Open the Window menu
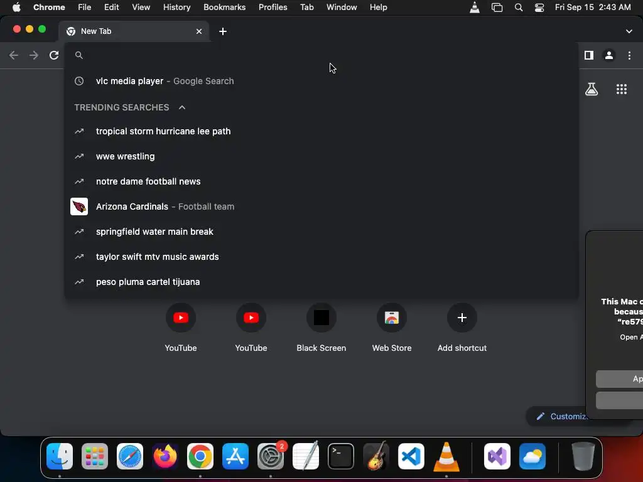This screenshot has width=643, height=482. [x=342, y=7]
